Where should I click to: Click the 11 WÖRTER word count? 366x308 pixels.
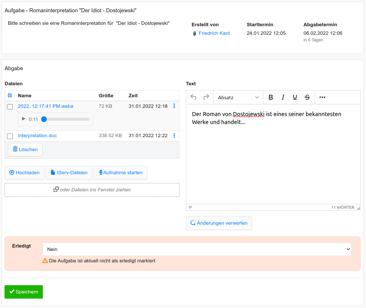tap(343, 207)
